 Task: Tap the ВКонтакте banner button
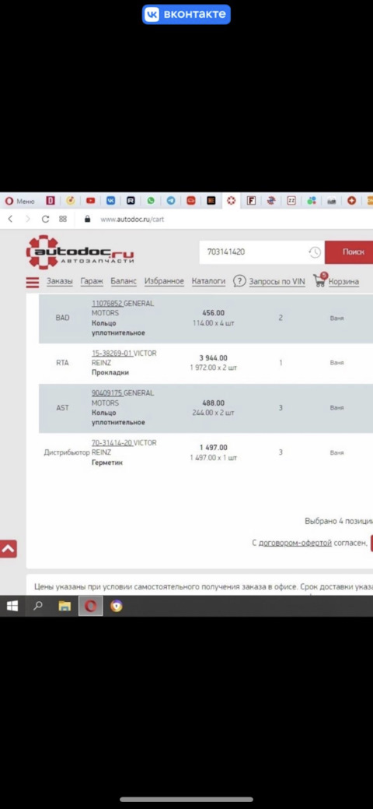186,15
